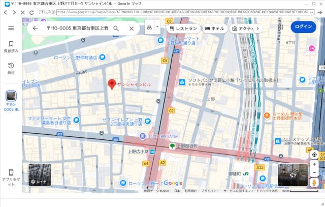Open Saved places (保存済み) in sidebar
Image resolution: width=325 pixels, height=207 pixels.
(x=11, y=47)
